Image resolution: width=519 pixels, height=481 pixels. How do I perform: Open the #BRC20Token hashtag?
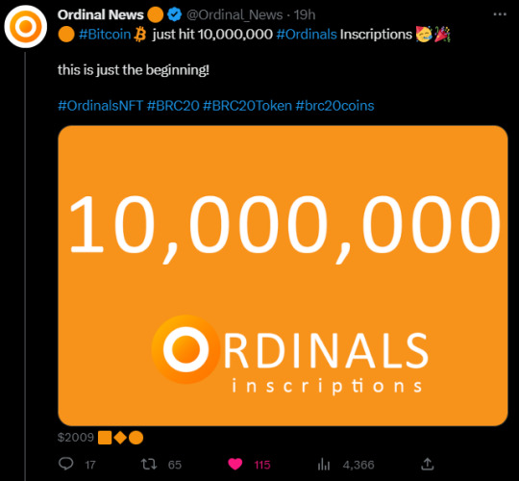pyautogui.click(x=247, y=106)
